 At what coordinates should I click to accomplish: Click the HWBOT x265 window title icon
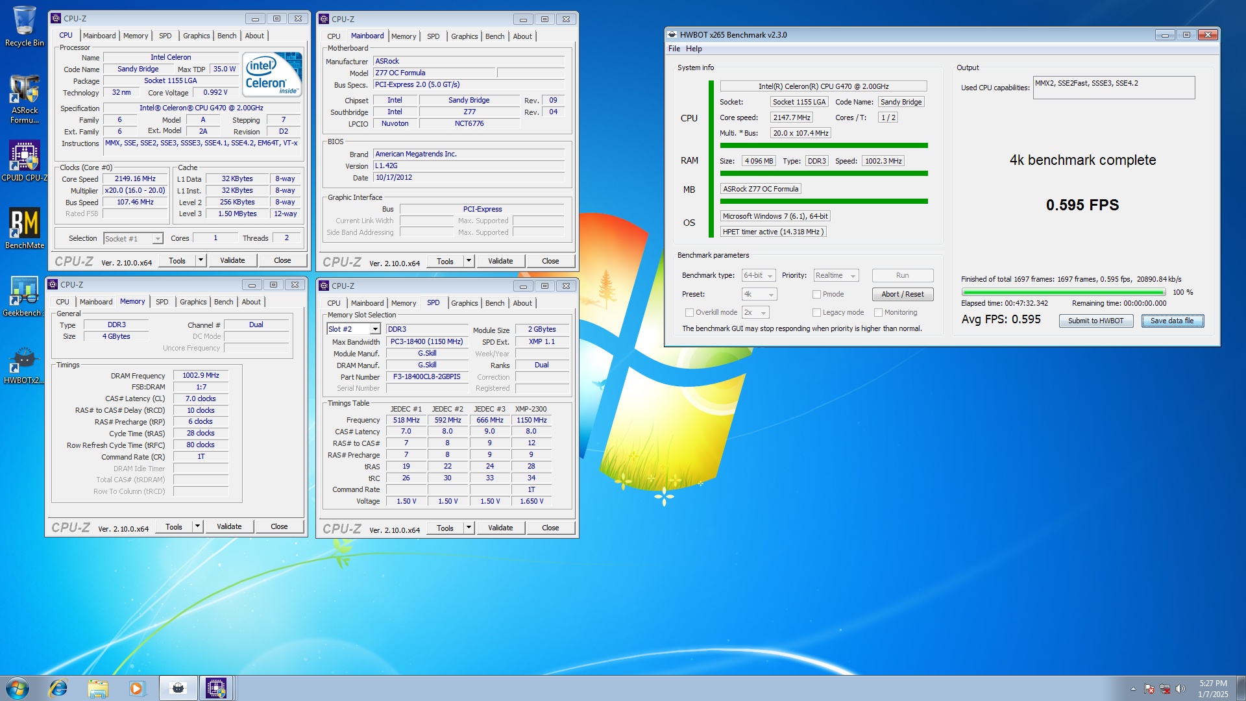(672, 35)
